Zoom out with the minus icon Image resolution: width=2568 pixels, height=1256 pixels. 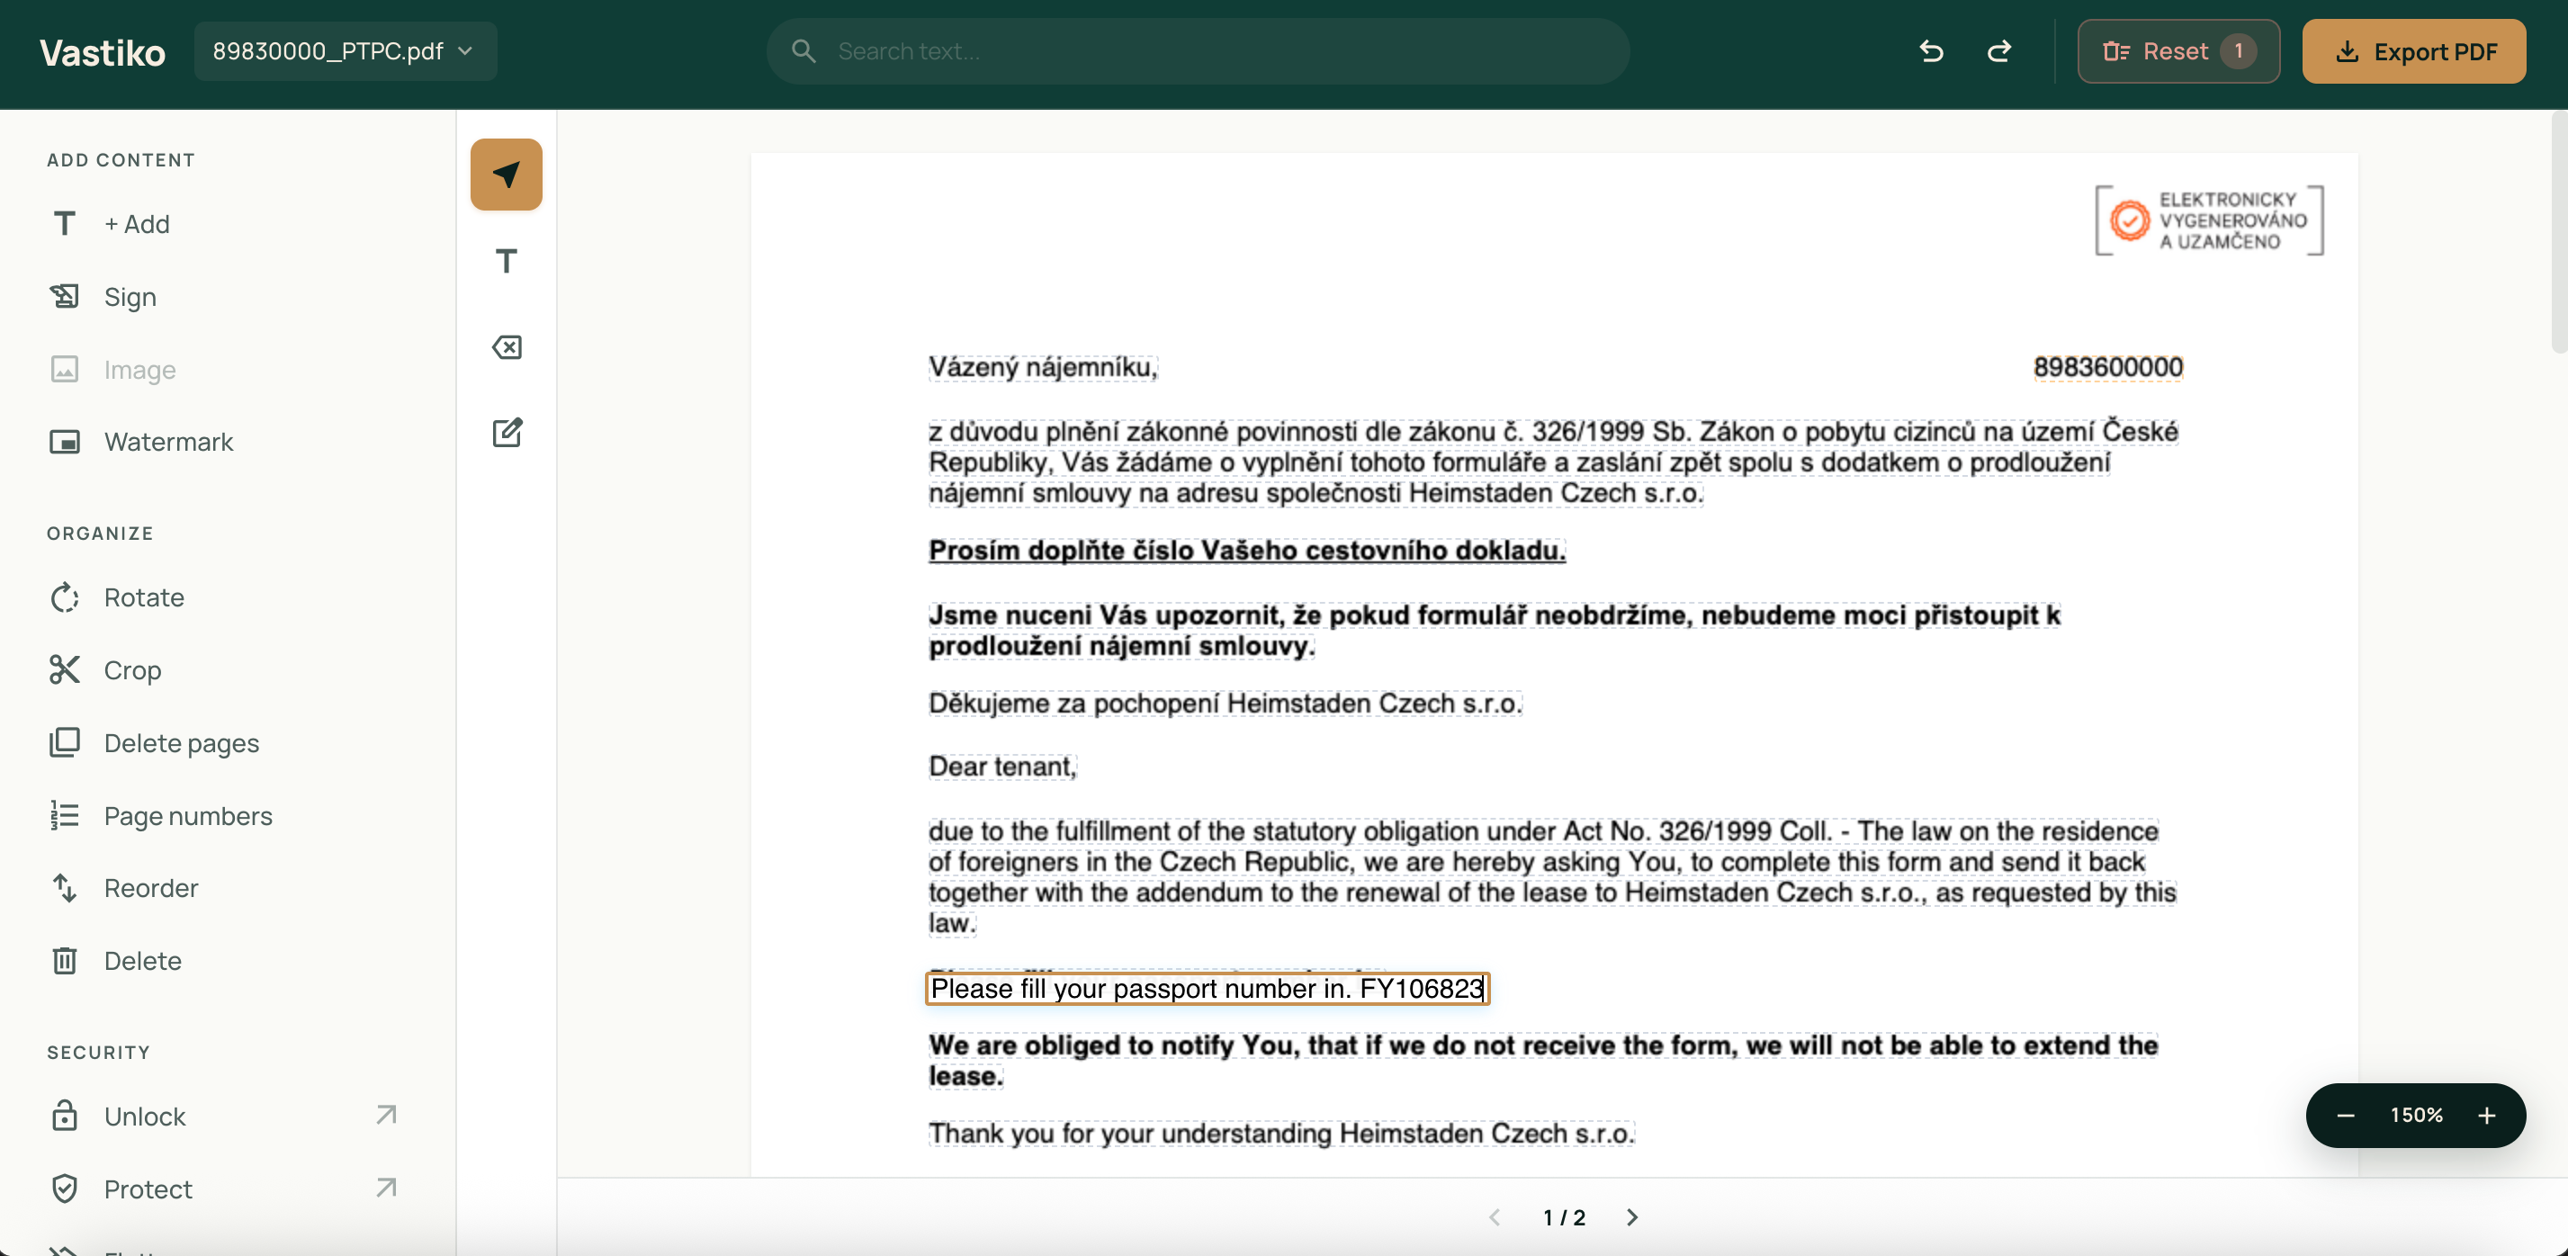click(2345, 1115)
